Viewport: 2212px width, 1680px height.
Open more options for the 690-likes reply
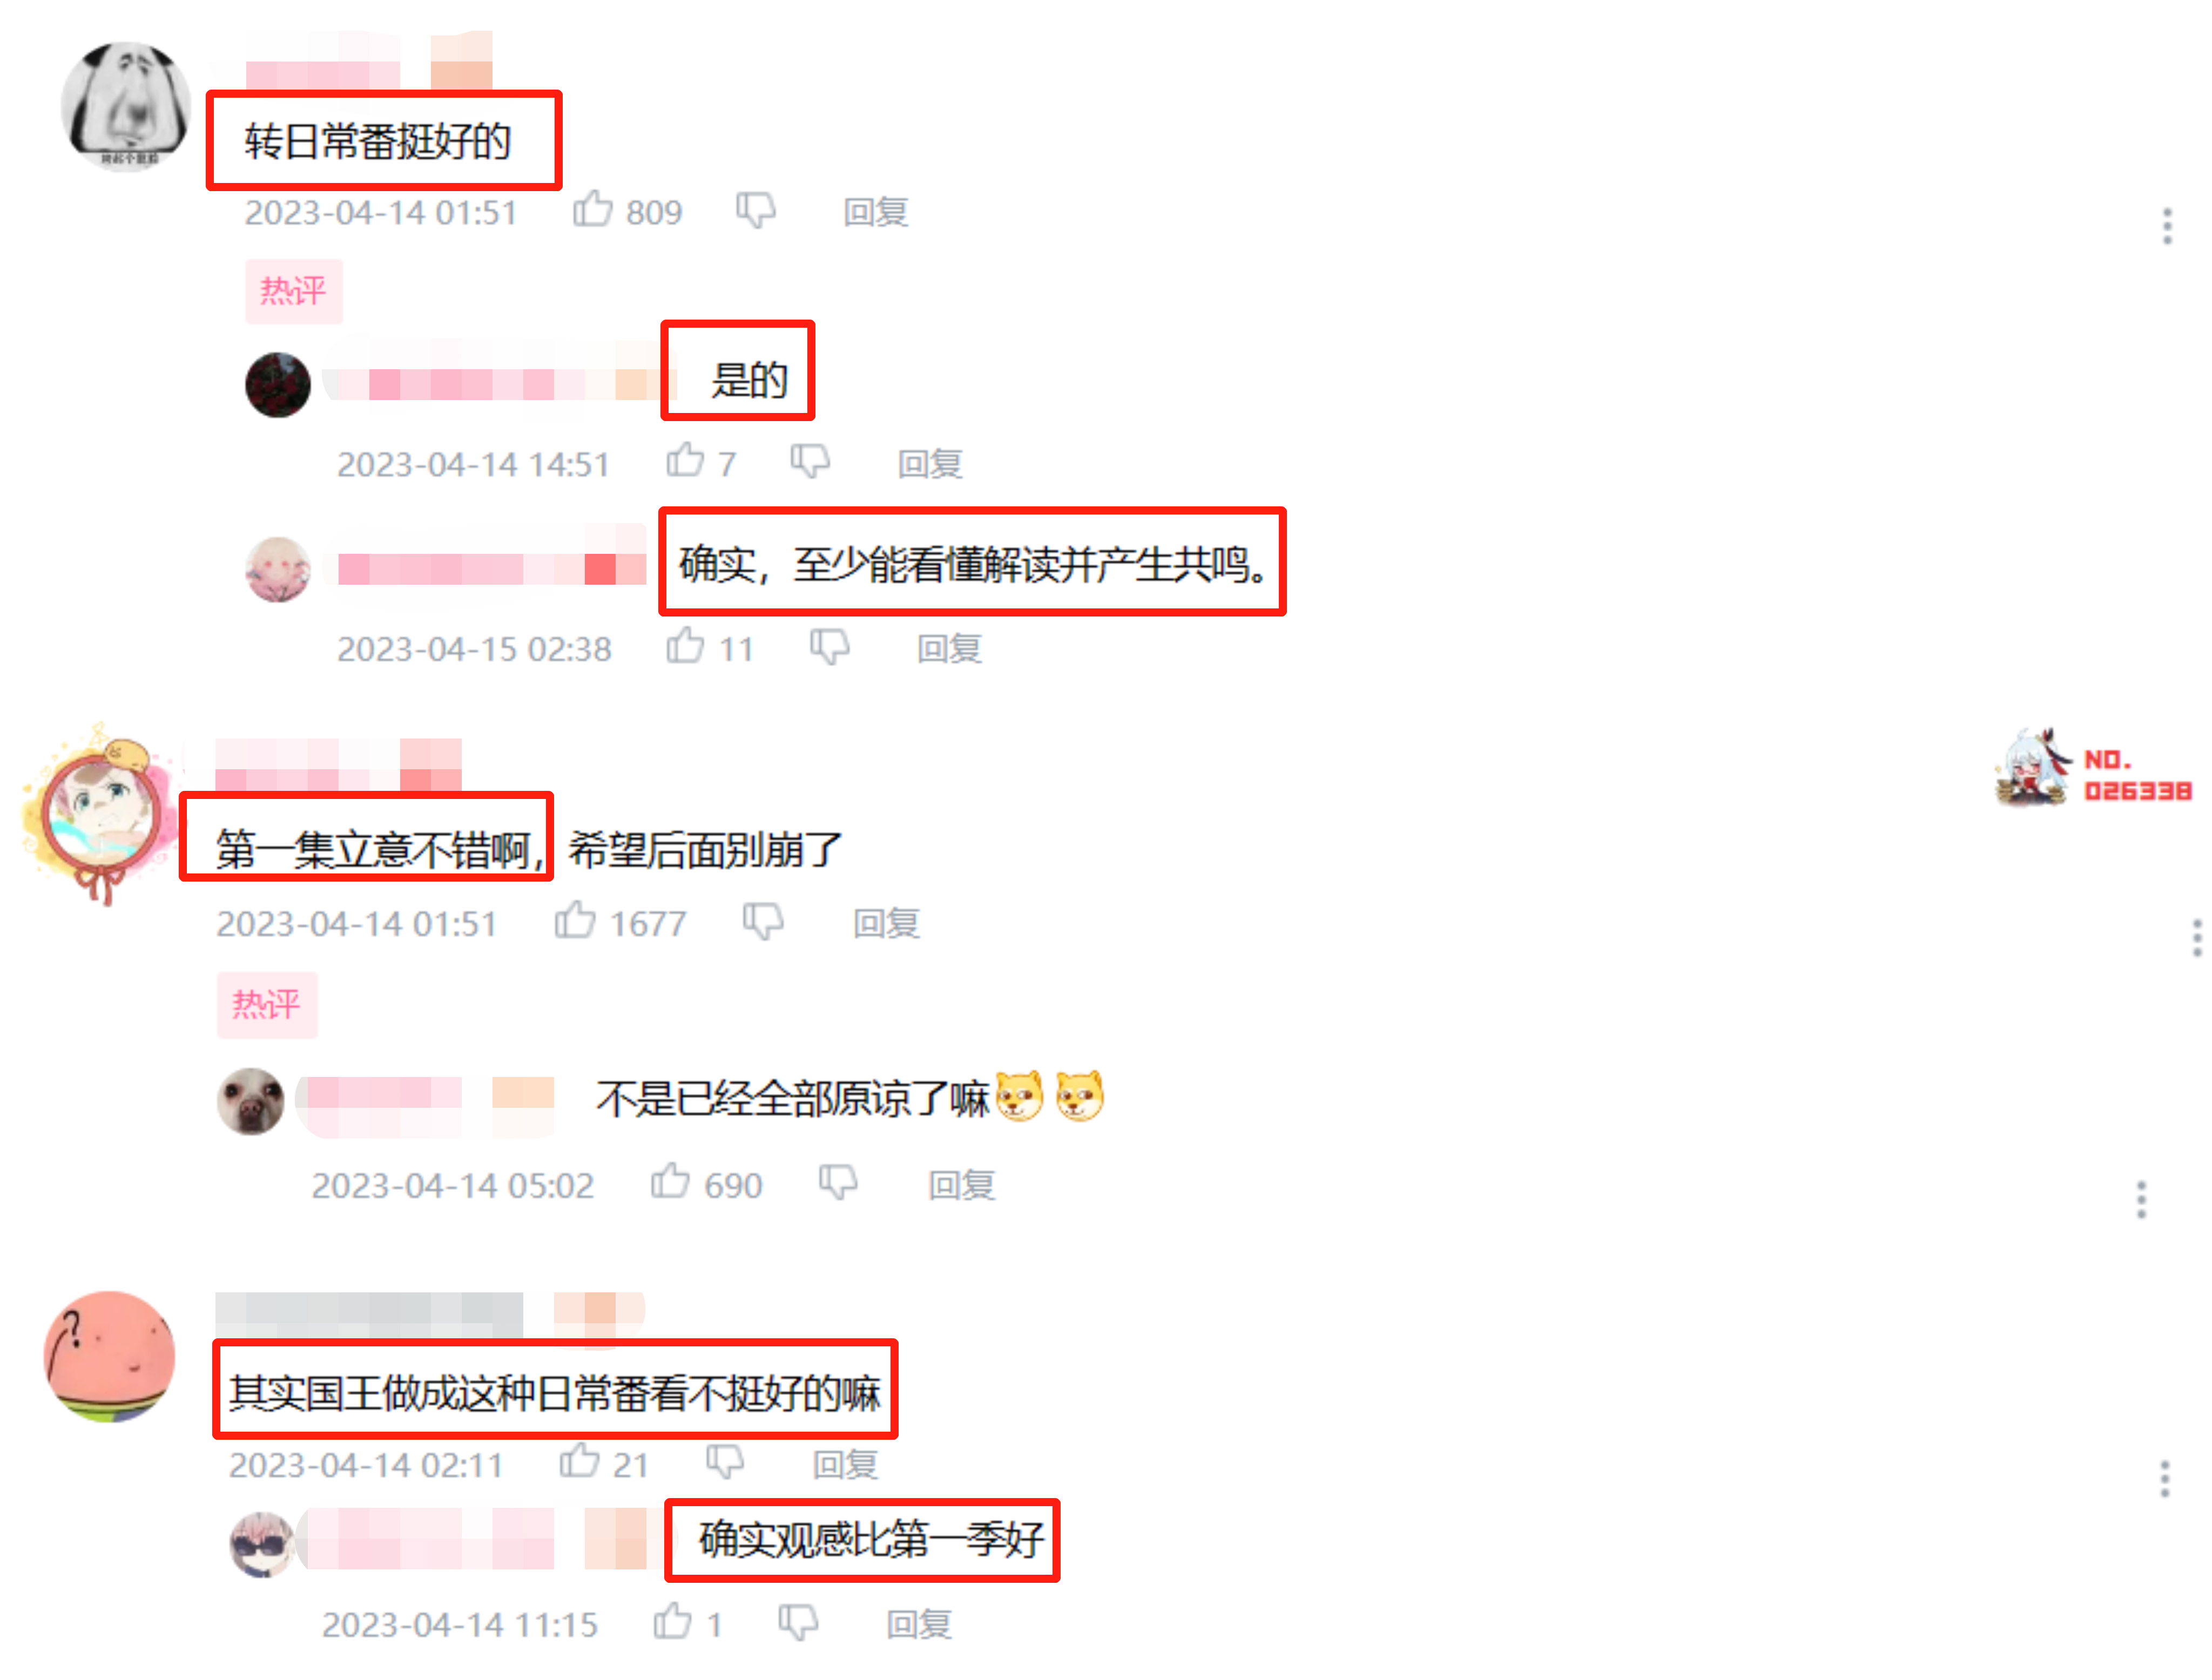point(2141,1199)
